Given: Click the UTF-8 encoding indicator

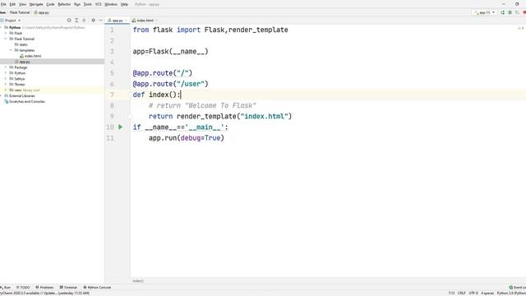Looking at the screenshot, I should pyautogui.click(x=473, y=293).
